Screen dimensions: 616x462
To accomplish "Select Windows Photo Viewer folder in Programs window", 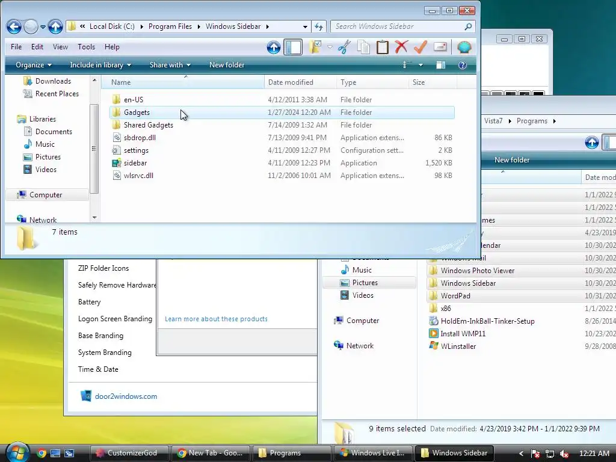I will pos(477,271).
